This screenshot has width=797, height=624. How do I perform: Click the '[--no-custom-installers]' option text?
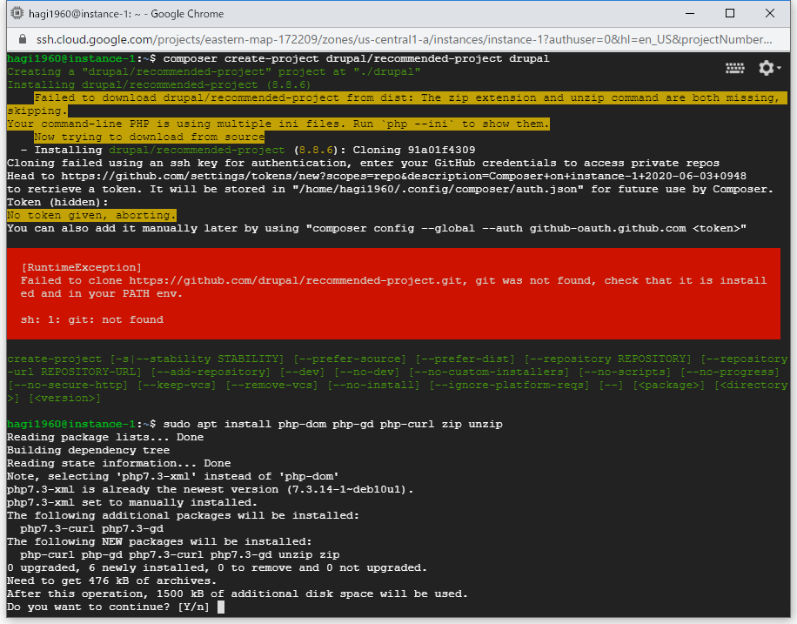point(488,372)
